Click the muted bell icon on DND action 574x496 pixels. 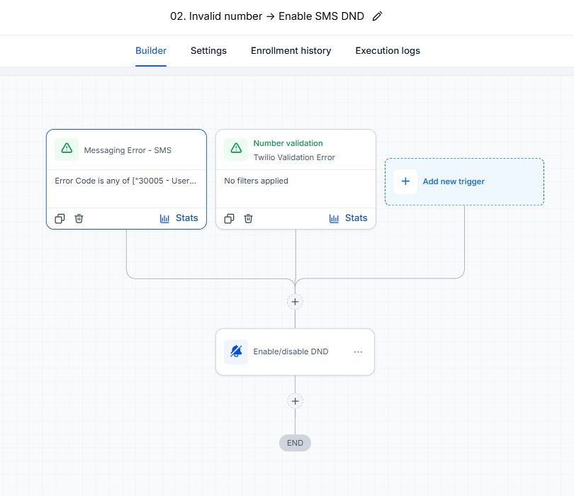click(236, 351)
